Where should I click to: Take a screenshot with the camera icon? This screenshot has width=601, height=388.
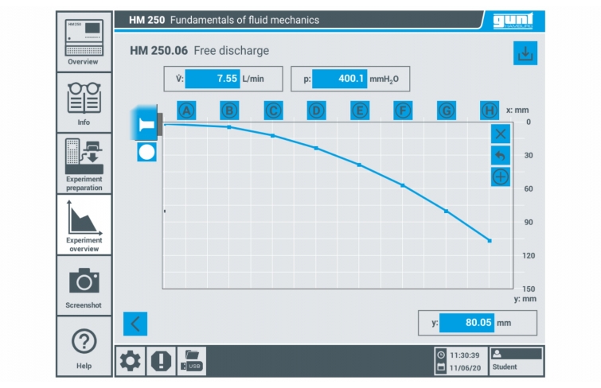point(84,286)
